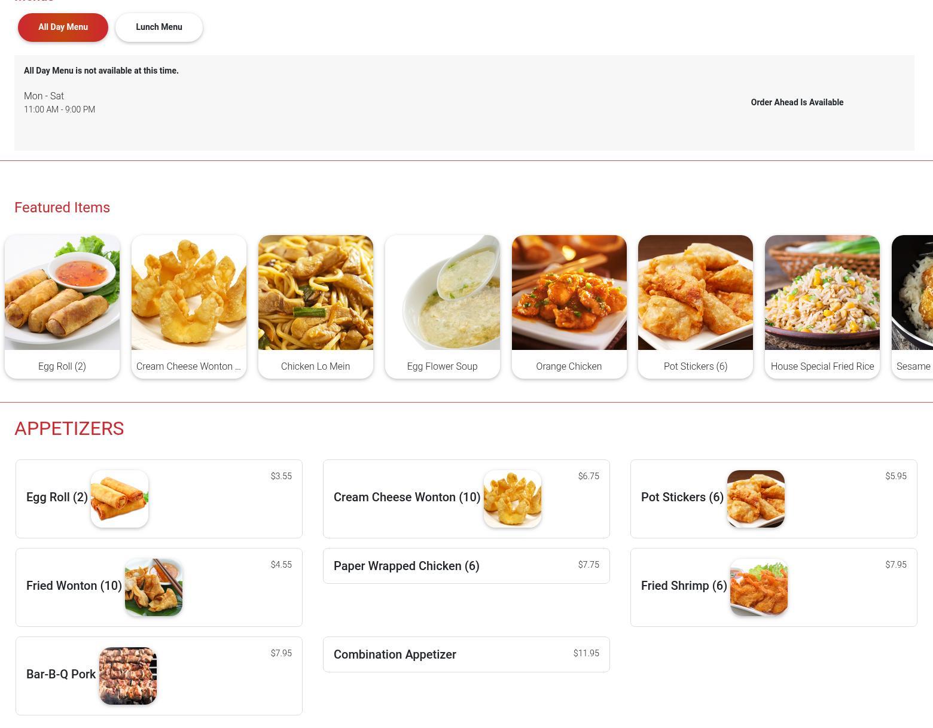Choose the Bar-B-Q Pork appetizer
Screen dimensions: 933x728
159,676
